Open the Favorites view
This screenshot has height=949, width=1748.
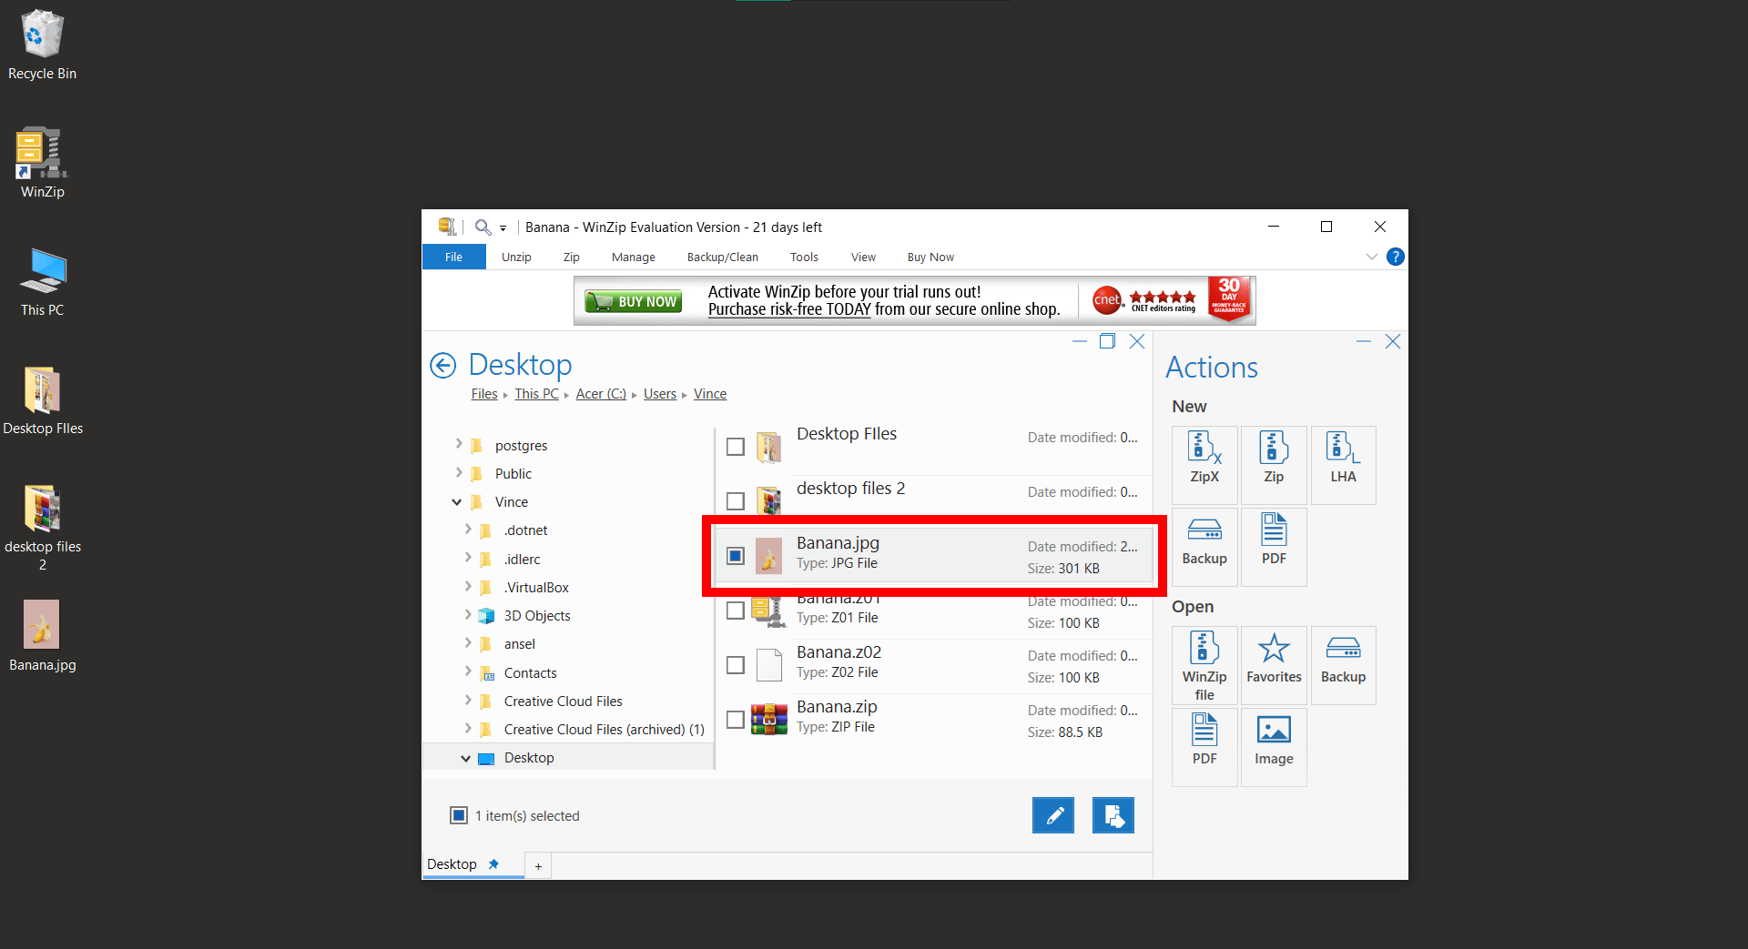(1273, 664)
